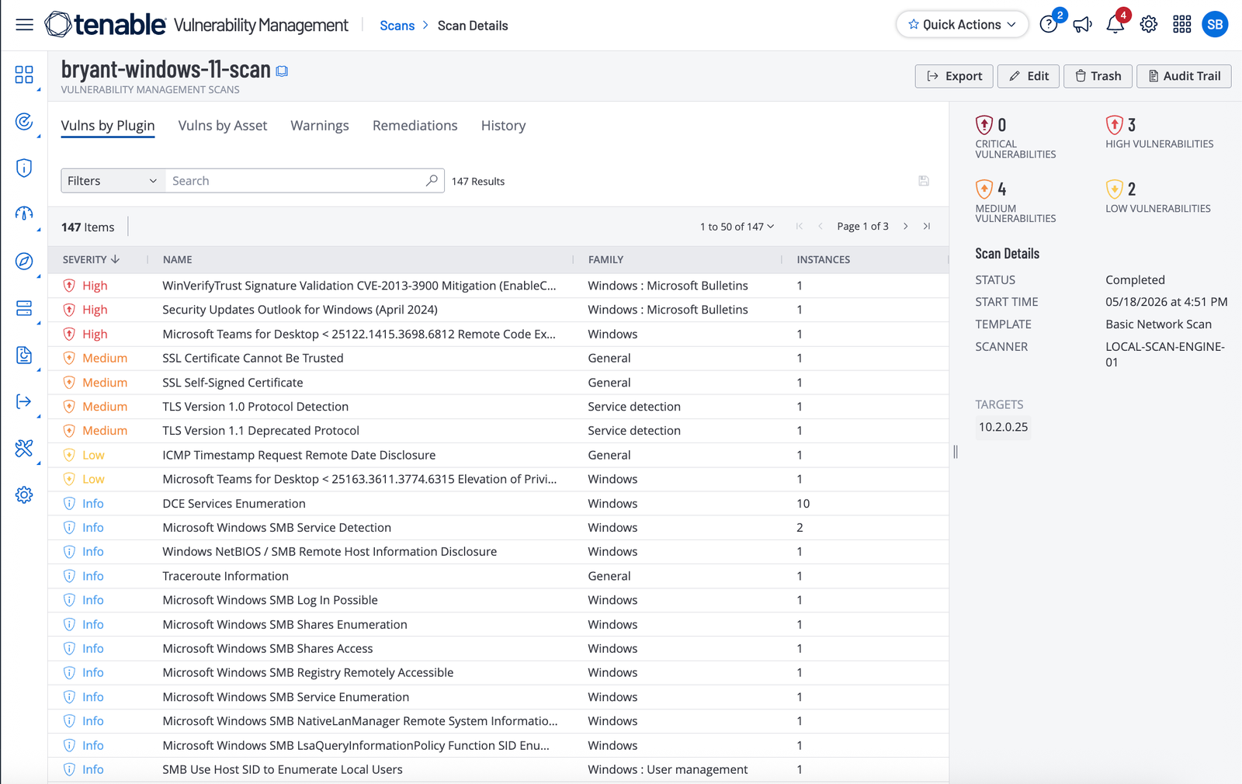Go to the first page of results
The image size is (1242, 784).
click(x=800, y=226)
